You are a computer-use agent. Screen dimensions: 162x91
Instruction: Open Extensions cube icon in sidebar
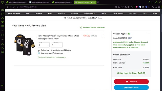[x=2, y=48]
